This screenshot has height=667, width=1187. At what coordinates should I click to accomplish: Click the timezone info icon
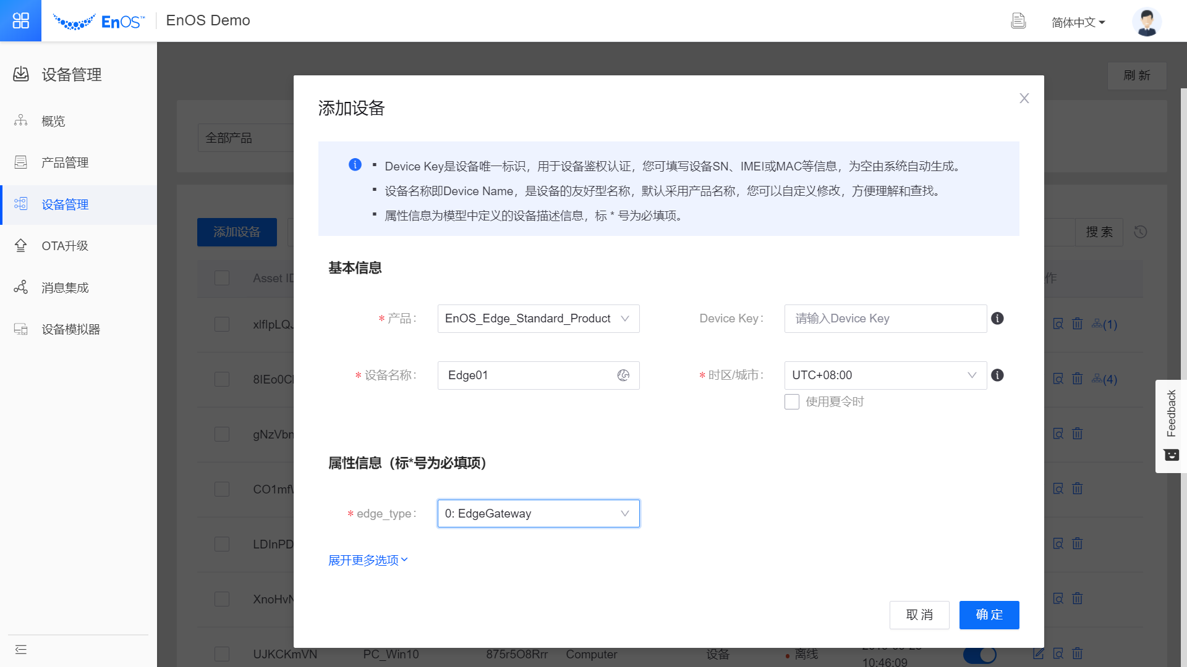pos(997,375)
